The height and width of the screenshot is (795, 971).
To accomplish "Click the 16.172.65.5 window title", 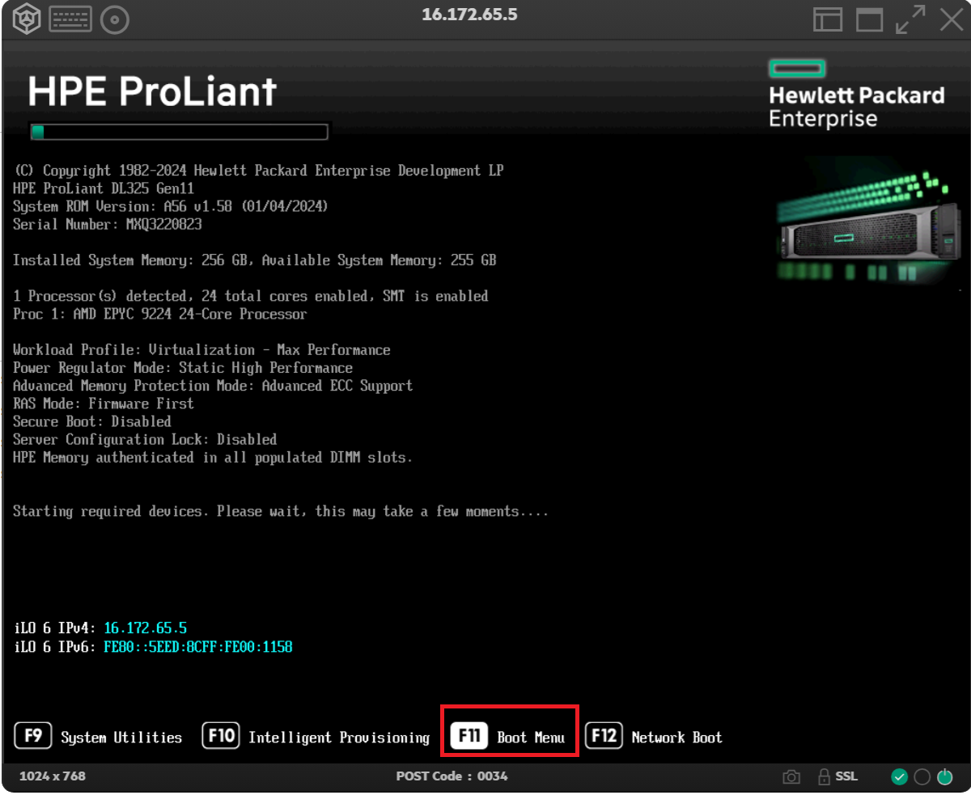I will click(x=469, y=15).
